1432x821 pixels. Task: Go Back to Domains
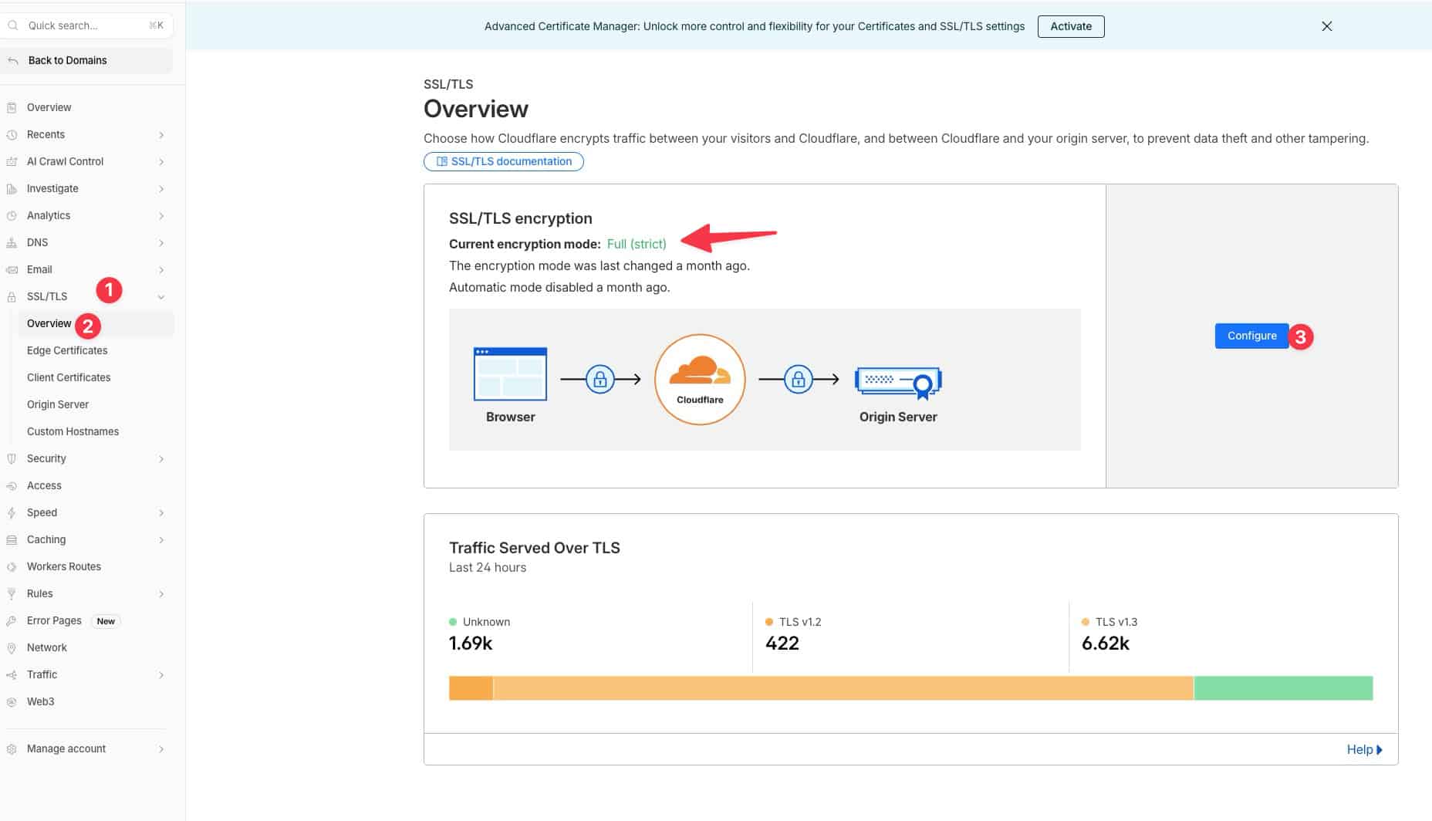[86, 60]
